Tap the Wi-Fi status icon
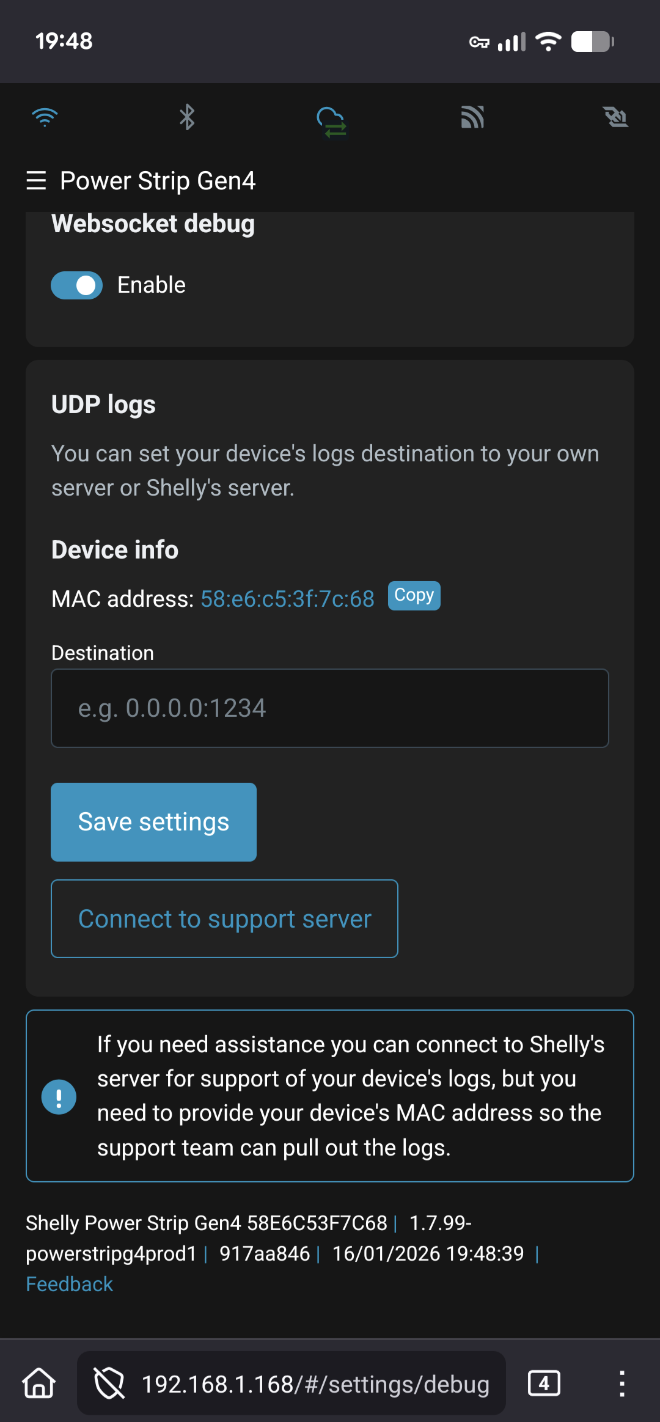 click(x=45, y=117)
